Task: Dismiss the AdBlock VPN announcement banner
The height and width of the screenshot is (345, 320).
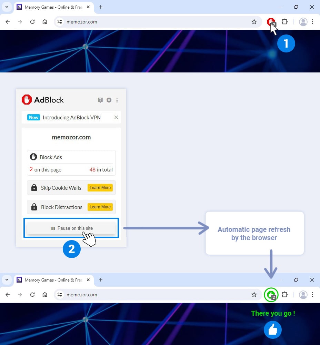Action: point(116,117)
